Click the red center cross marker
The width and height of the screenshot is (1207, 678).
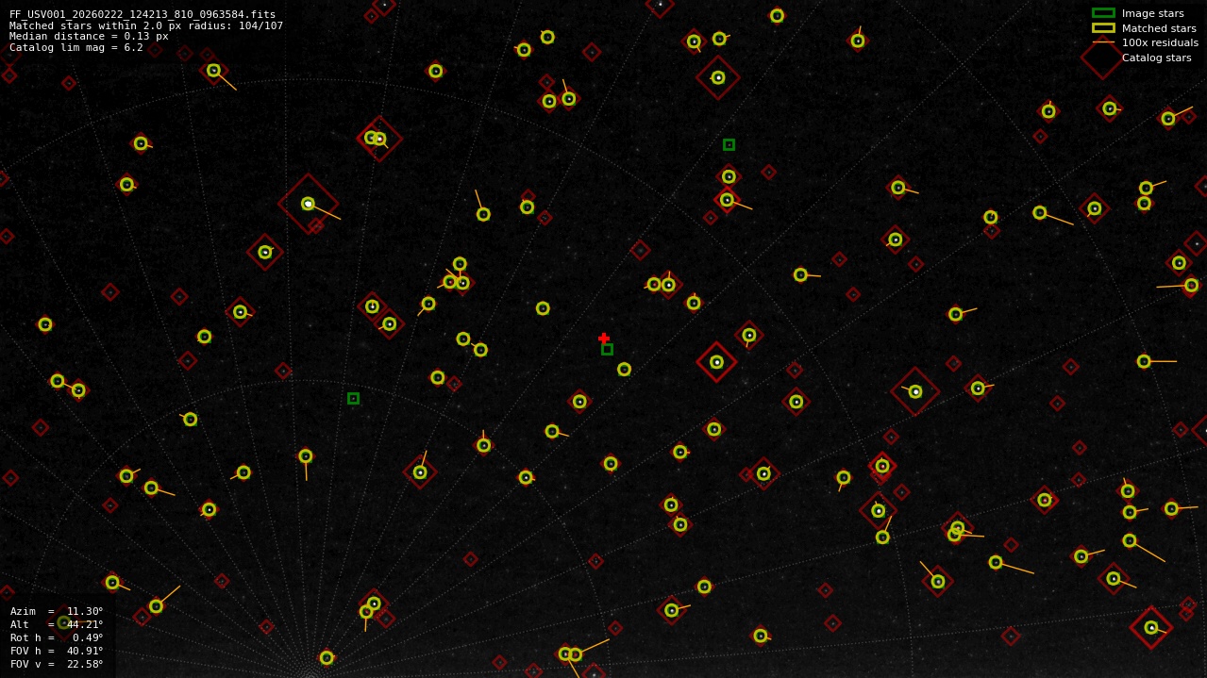[x=604, y=338]
